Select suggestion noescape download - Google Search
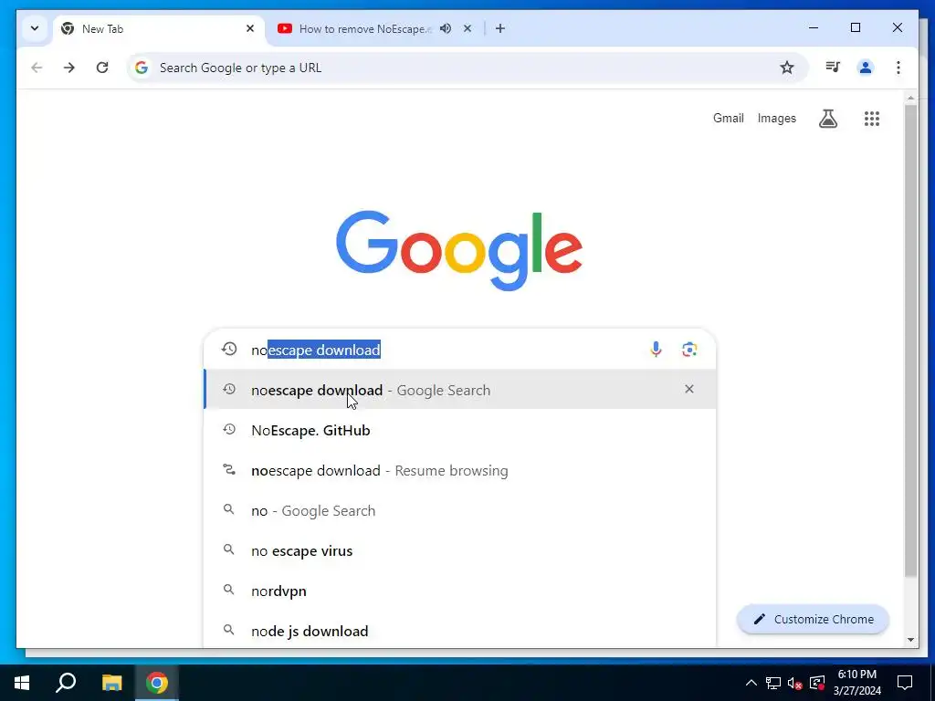This screenshot has height=701, width=935. click(460, 390)
